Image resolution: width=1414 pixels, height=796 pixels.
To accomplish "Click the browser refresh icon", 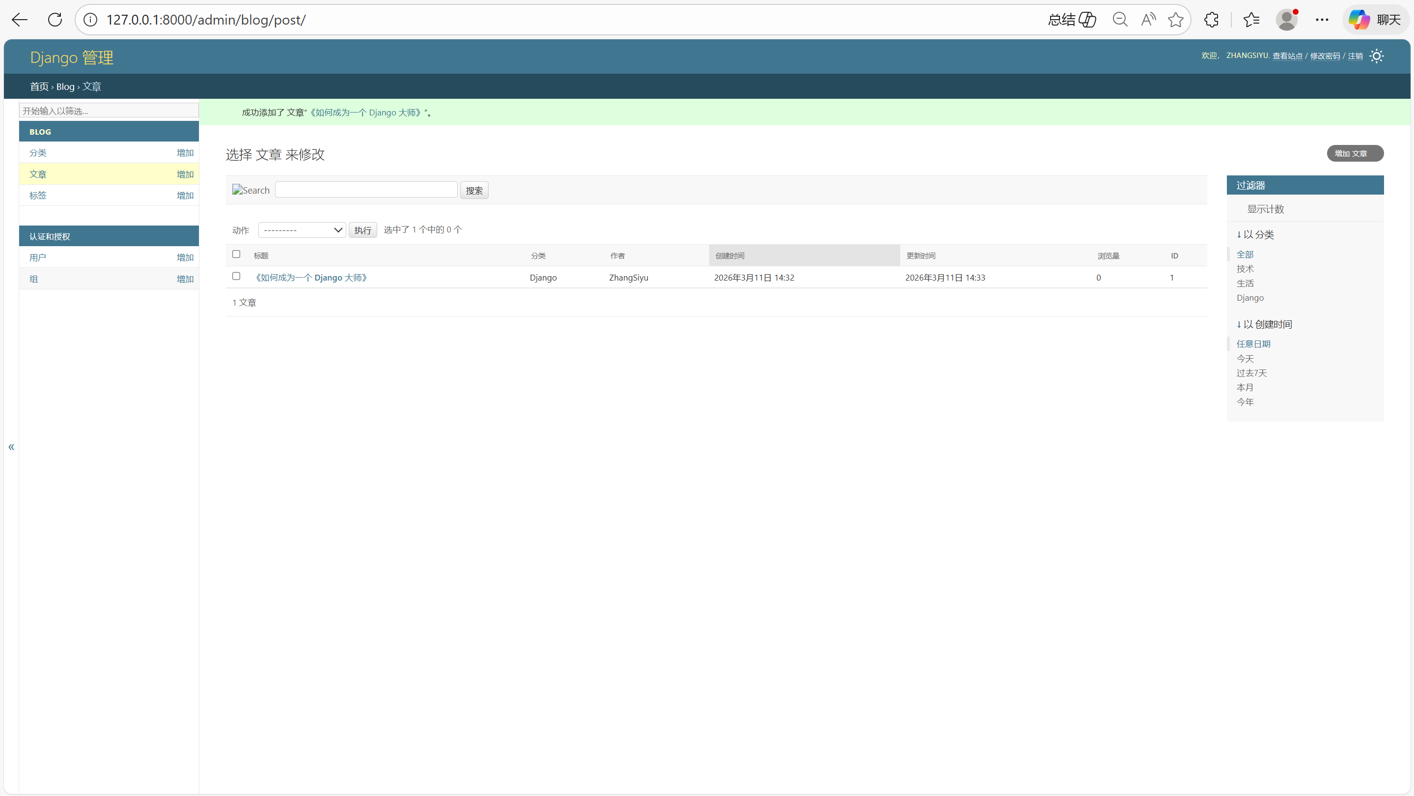I will [55, 20].
